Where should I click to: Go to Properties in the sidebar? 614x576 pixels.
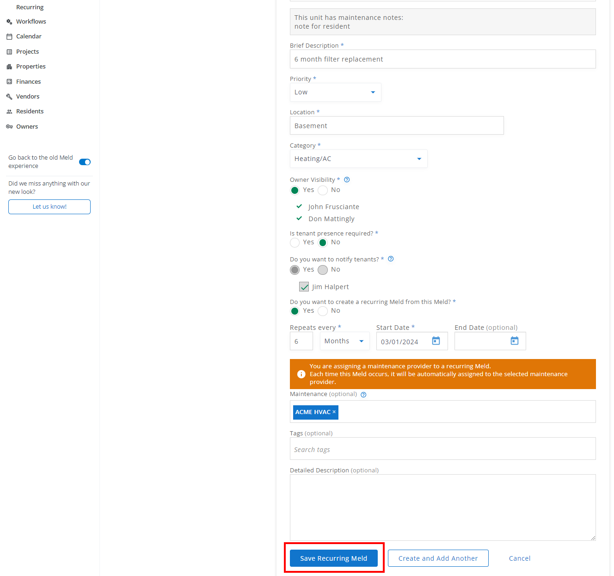(x=31, y=67)
